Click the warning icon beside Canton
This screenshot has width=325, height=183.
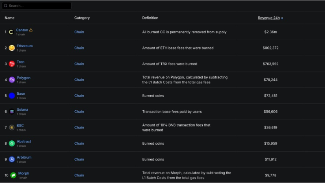(x=31, y=30)
